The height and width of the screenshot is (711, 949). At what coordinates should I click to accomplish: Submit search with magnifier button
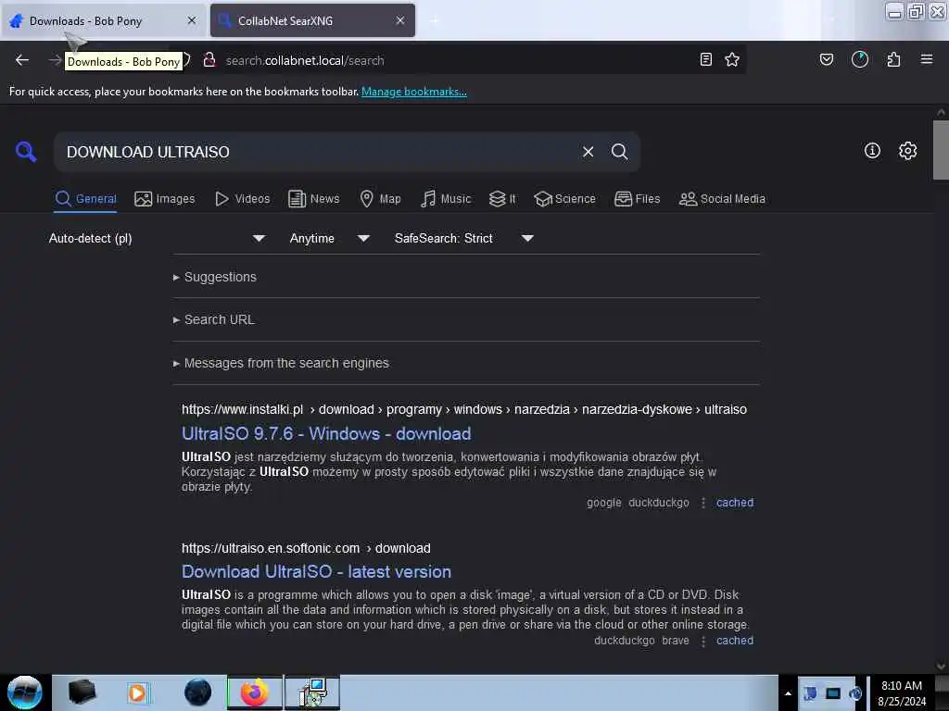619,152
